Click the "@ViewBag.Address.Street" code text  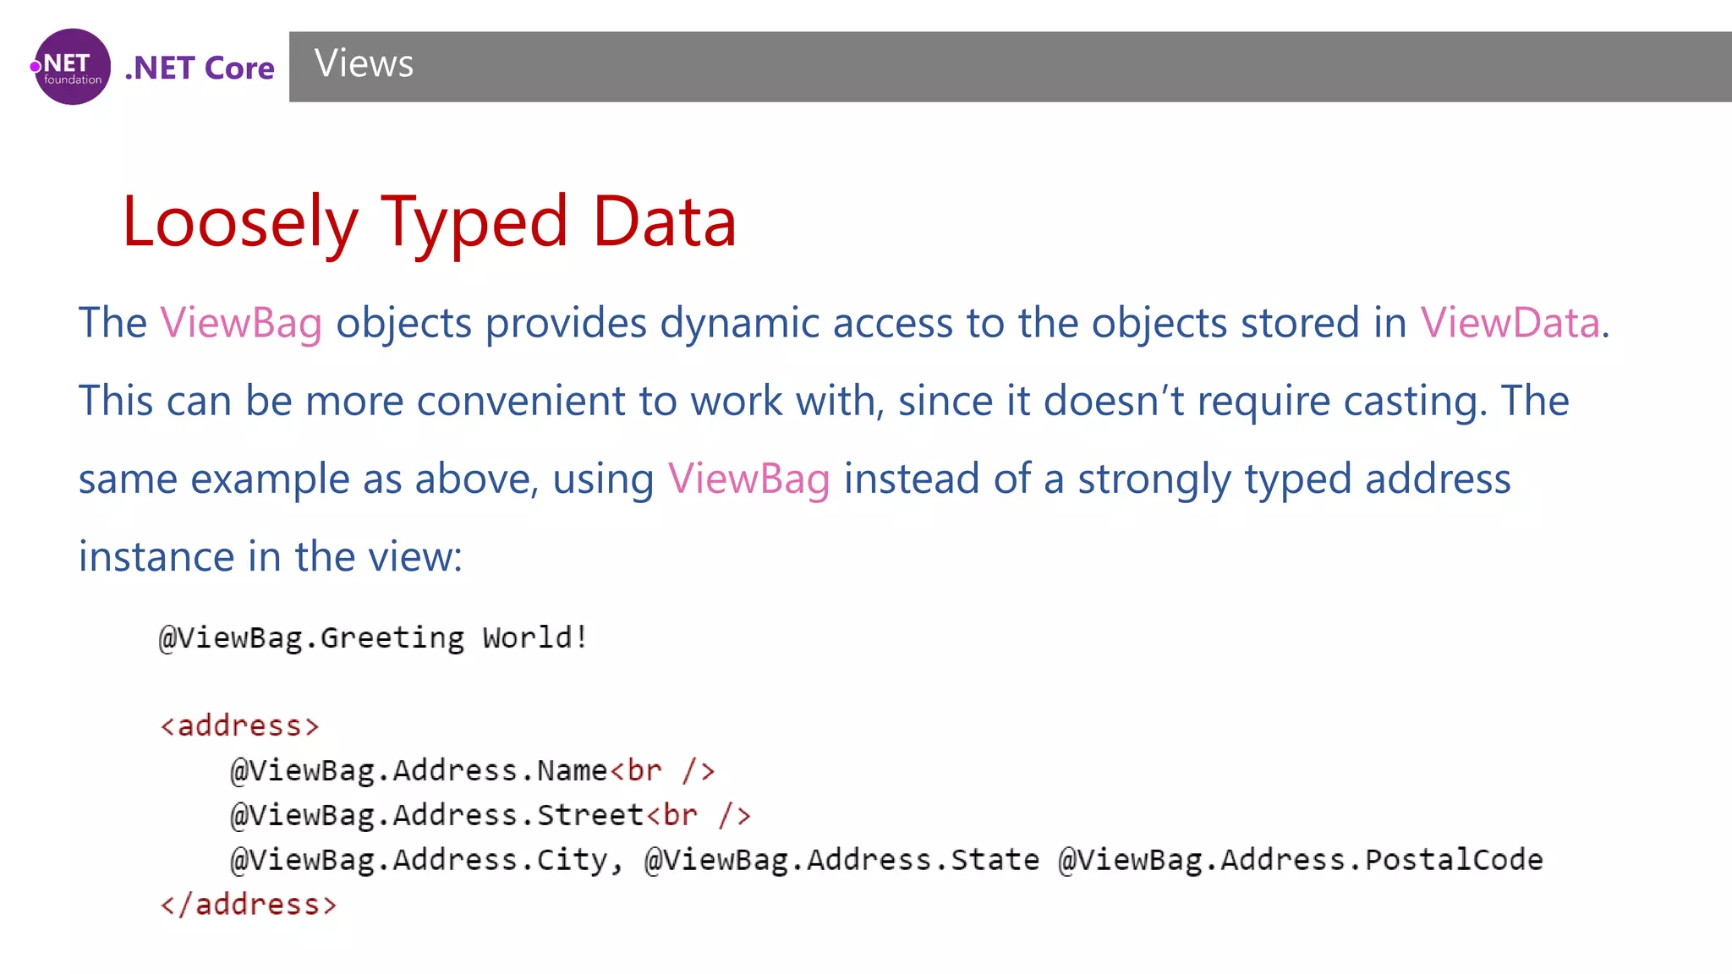[437, 816]
